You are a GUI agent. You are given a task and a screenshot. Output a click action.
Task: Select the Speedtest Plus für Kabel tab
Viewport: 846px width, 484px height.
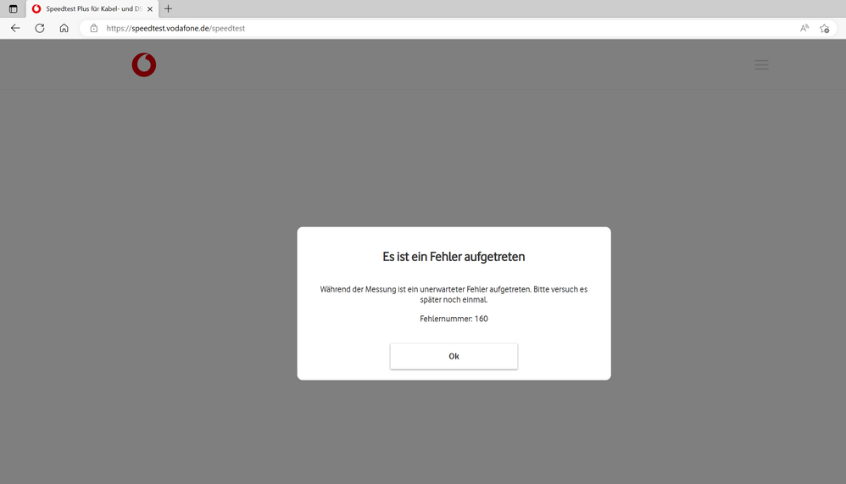[92, 8]
